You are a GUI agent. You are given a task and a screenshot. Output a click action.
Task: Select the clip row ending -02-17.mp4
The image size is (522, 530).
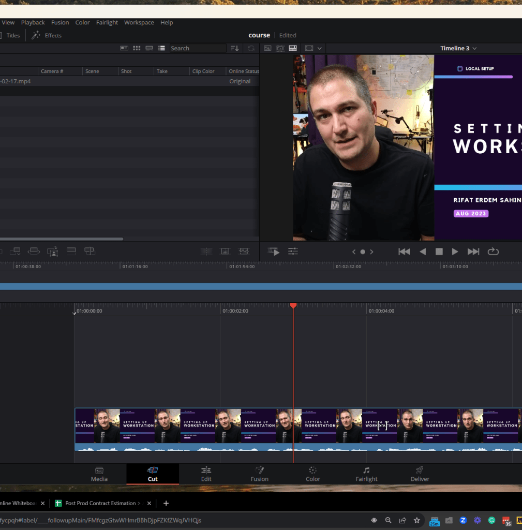[130, 81]
